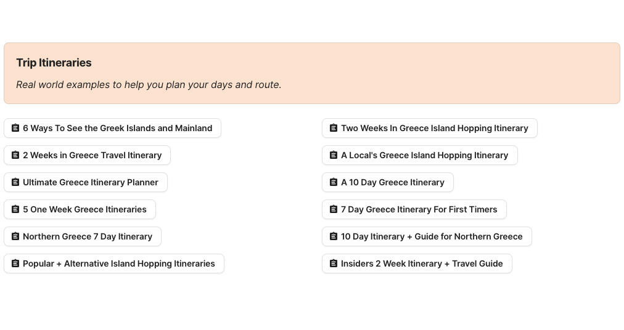The width and height of the screenshot is (624, 330).
Task: Click the clipboard icon beside A 10 Day Greece
Action: pos(334,182)
